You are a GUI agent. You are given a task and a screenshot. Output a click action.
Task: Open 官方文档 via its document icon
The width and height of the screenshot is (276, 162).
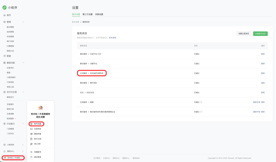pyautogui.click(x=32, y=139)
